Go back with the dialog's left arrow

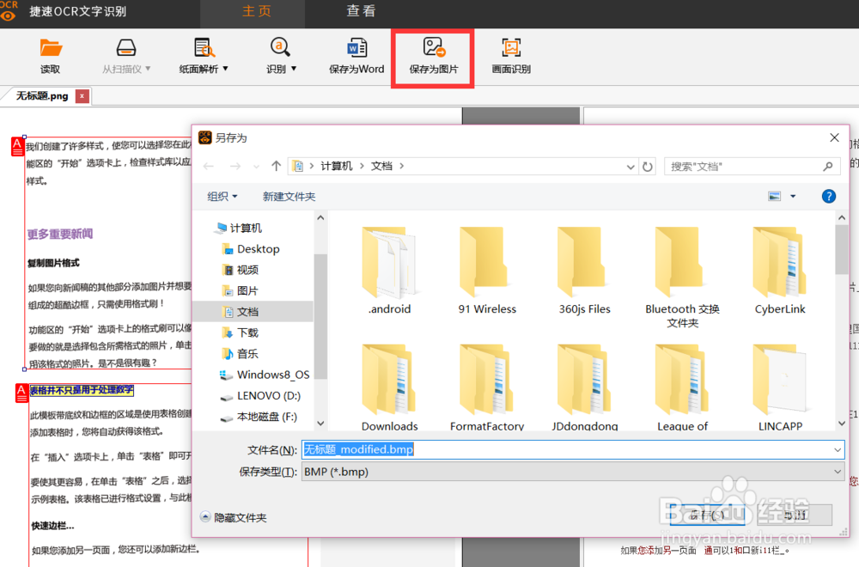tap(209, 166)
